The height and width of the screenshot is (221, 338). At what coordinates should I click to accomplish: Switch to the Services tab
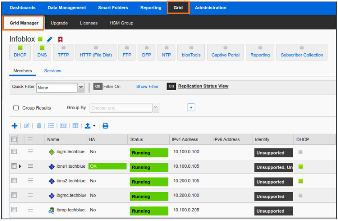tap(53, 71)
